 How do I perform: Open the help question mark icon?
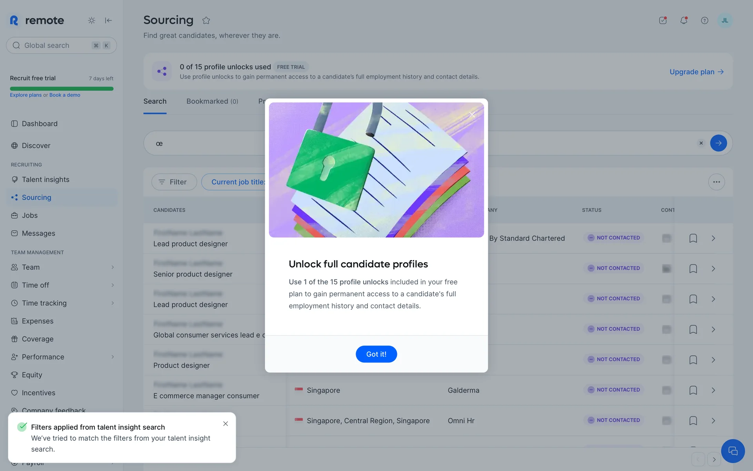(x=704, y=20)
